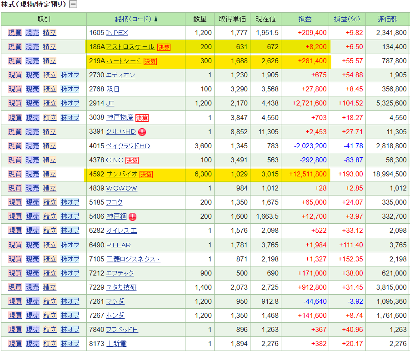Click 決算 badge beside CINC
410x351 pixels.
pos(132,160)
